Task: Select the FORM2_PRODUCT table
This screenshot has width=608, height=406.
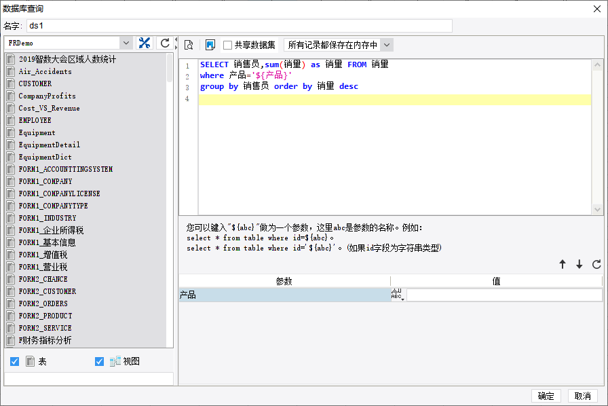Action: [45, 316]
